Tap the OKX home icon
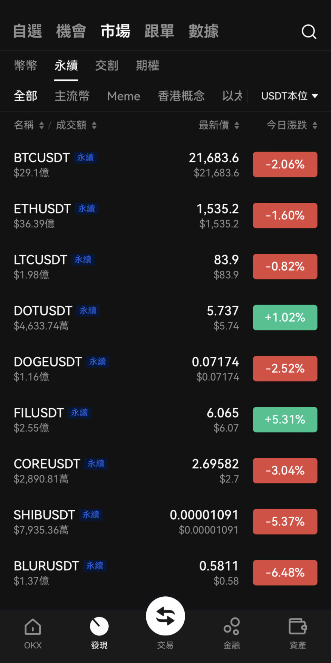Image resolution: width=331 pixels, height=663 pixels. point(33,627)
